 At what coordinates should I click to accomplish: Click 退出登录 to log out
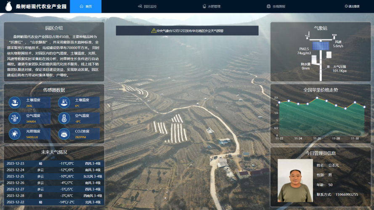click(x=352, y=6)
